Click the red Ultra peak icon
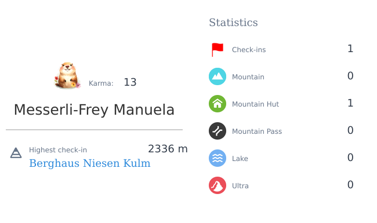 point(217,185)
